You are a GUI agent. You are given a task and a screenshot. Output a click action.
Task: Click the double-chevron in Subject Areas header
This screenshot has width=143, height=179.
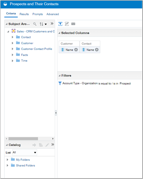tap(52, 24)
